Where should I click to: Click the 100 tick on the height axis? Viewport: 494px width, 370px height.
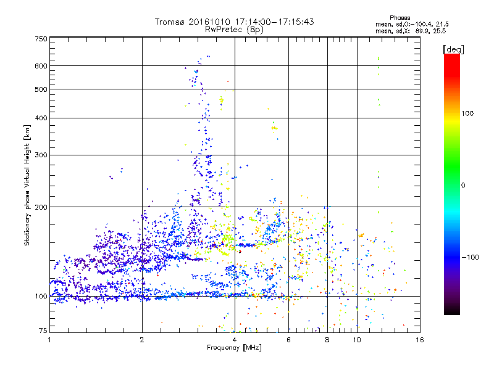click(x=41, y=297)
